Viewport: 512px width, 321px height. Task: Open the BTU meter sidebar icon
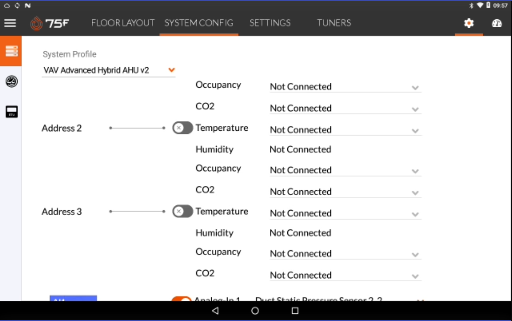[x=12, y=112]
